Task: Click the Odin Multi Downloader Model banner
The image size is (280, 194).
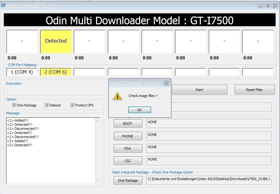Action: click(x=140, y=20)
